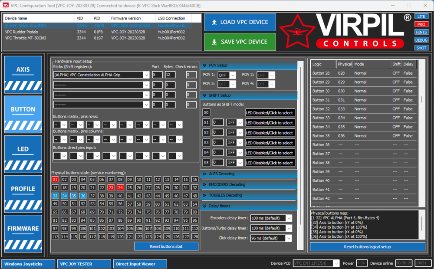Select physical button 24 indicator

(x=120, y=187)
